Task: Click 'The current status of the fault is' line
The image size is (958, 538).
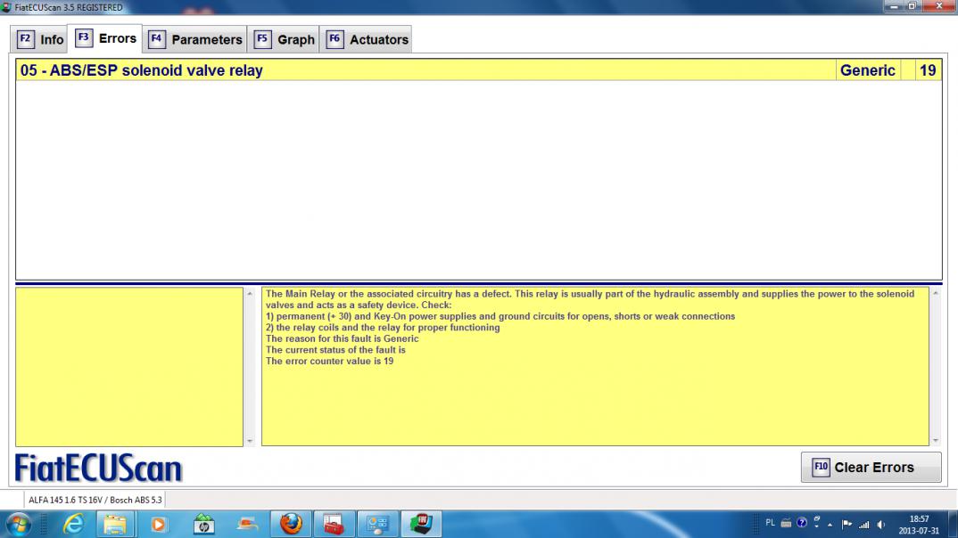Action: (335, 350)
